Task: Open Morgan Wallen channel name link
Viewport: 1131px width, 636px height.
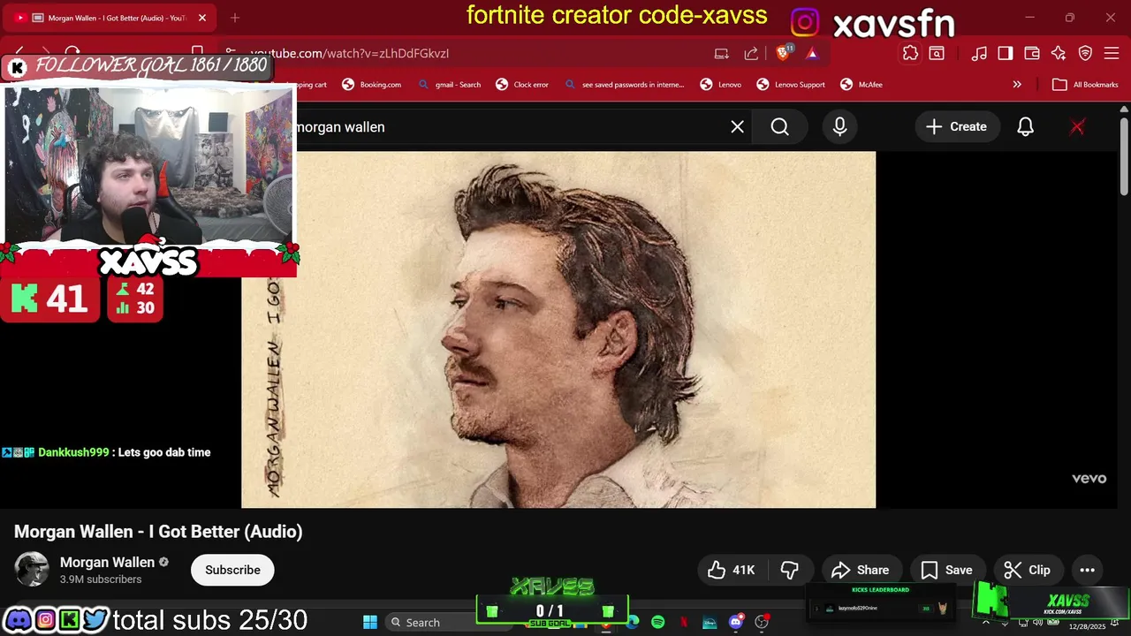Action: point(107,562)
